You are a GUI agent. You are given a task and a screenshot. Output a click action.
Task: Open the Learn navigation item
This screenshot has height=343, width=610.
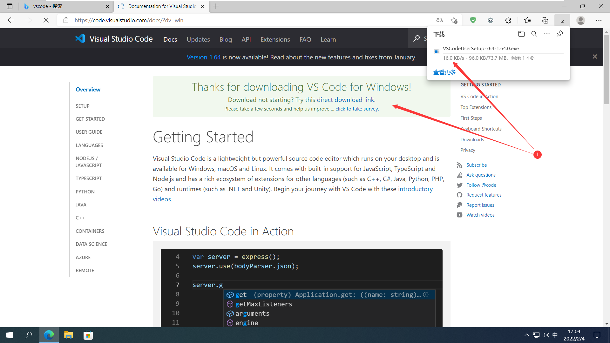click(328, 39)
